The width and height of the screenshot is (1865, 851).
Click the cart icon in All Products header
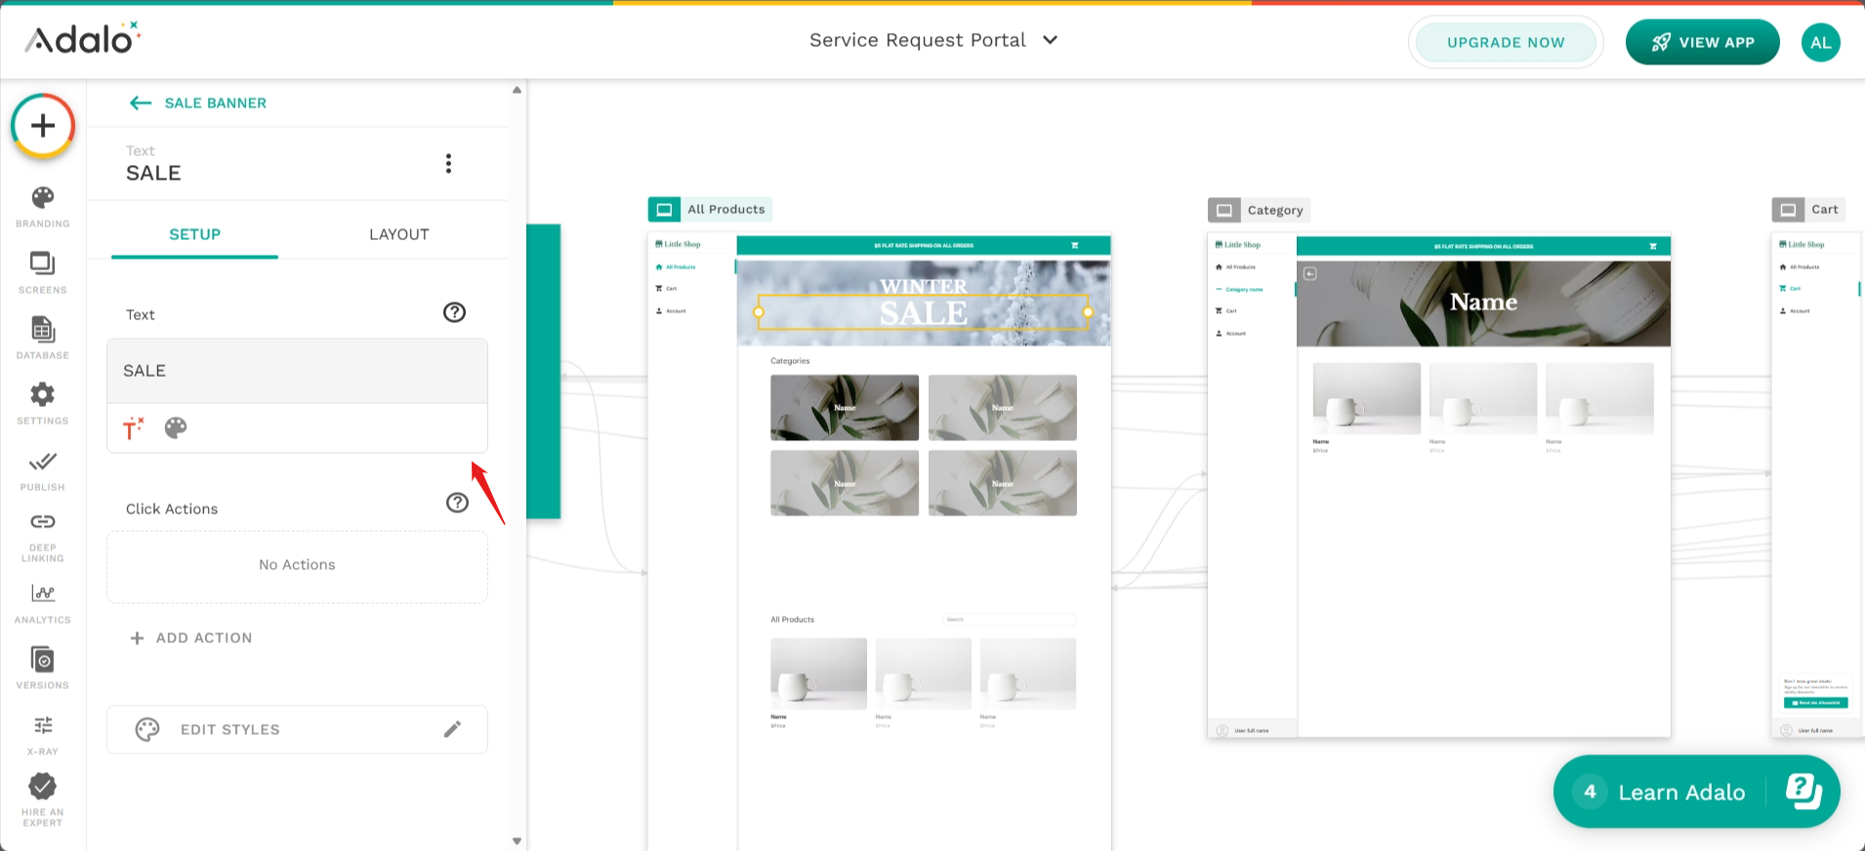(x=1075, y=245)
